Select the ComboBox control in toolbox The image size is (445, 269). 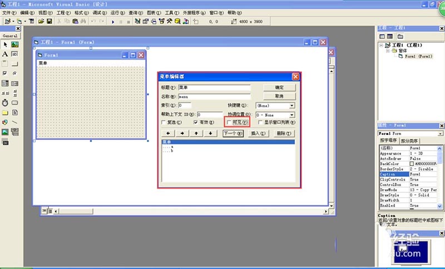click(x=5, y=83)
